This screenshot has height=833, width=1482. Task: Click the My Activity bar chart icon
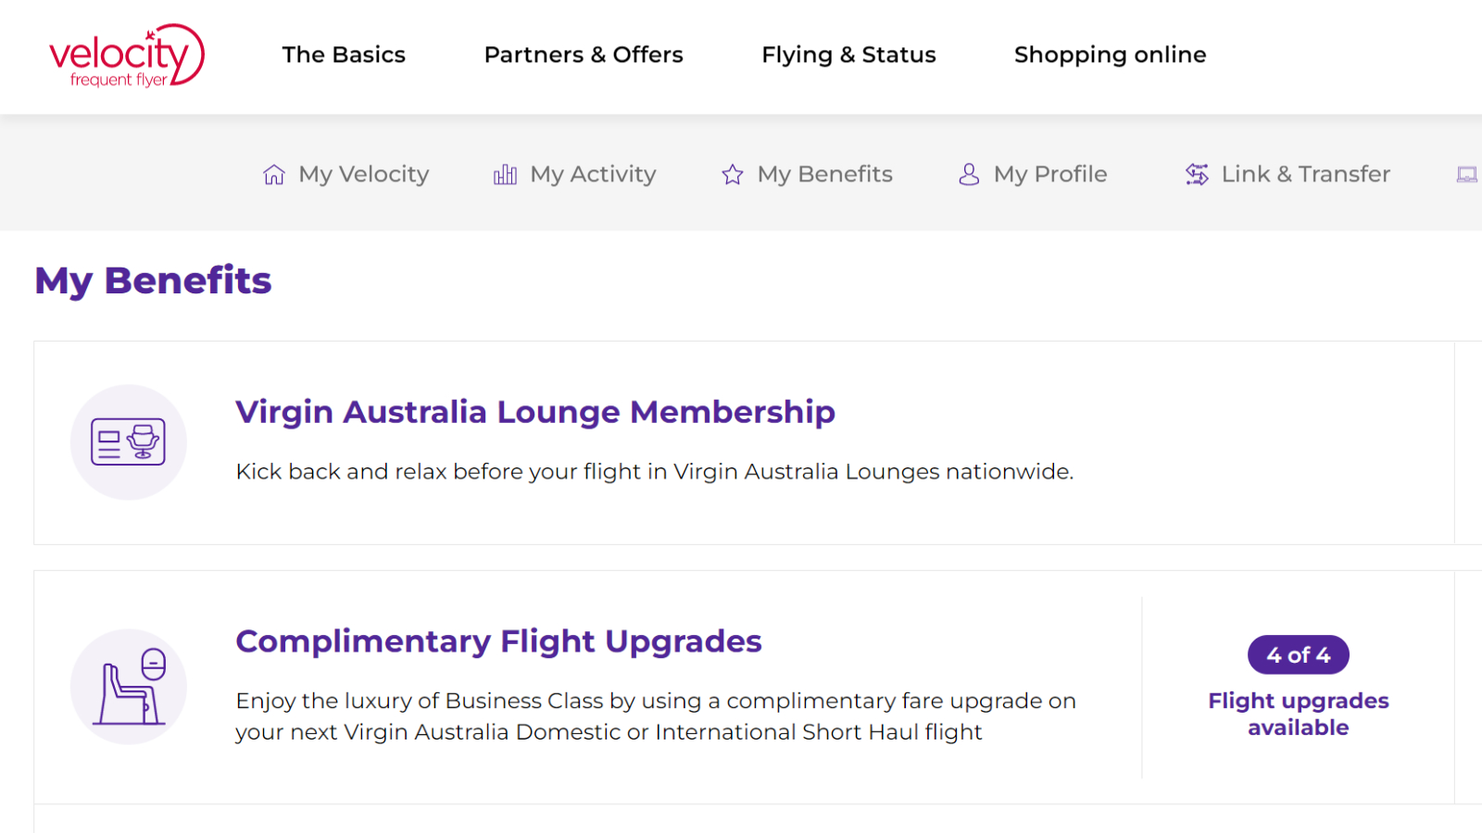(505, 174)
